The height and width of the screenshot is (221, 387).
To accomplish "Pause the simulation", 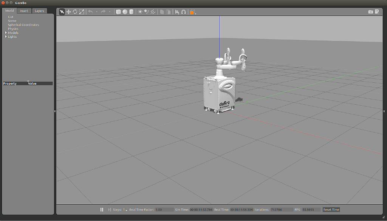I will [x=102, y=210].
